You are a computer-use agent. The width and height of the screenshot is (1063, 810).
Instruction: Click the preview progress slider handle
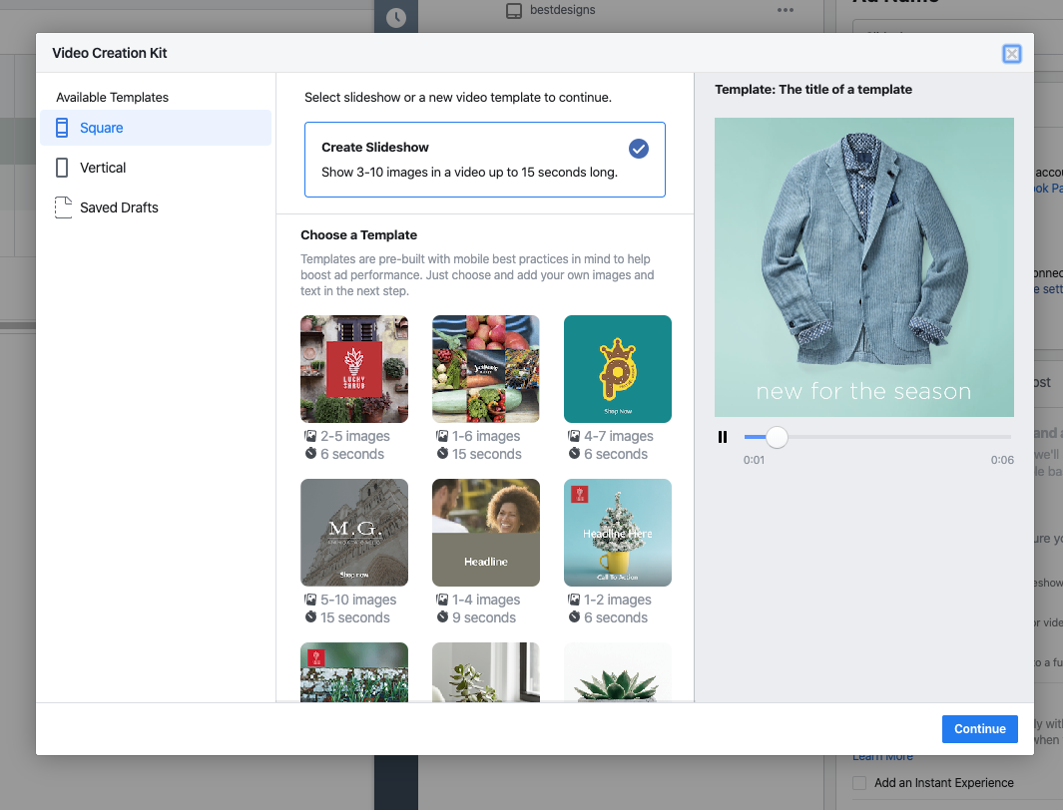point(777,438)
